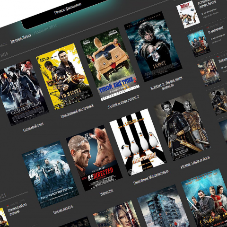Open the Тупой и ещё тупее 2 poster

point(110,64)
